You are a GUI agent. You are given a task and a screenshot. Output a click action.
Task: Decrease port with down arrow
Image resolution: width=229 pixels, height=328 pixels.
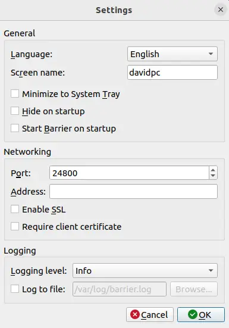[x=213, y=176]
